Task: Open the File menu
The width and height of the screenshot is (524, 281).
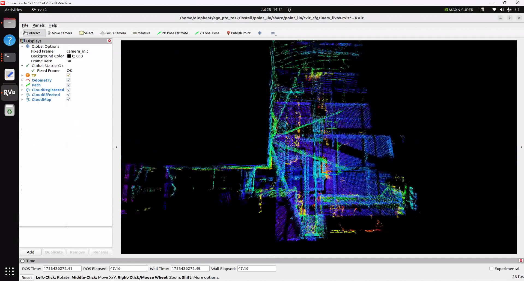Action: point(25,25)
